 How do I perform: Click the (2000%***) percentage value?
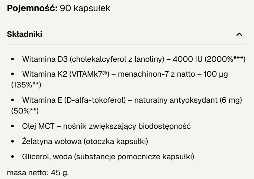[x=225, y=59]
